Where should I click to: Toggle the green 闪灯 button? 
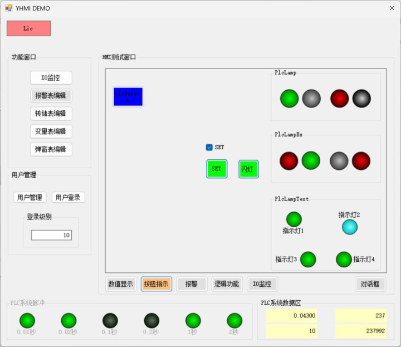(x=248, y=169)
